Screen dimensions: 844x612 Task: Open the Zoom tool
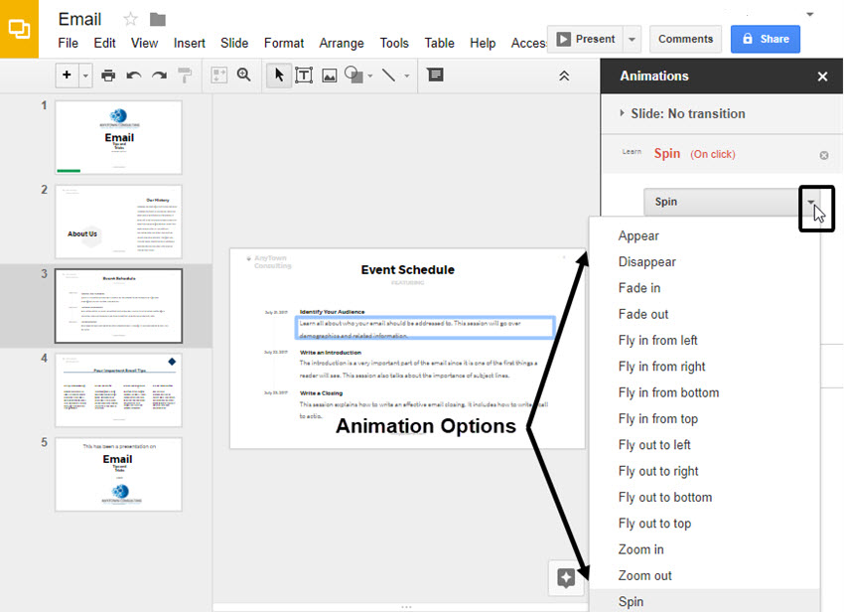[244, 75]
